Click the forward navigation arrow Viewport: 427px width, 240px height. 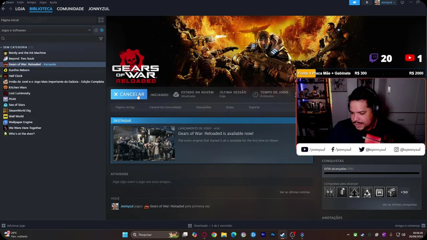point(10,9)
